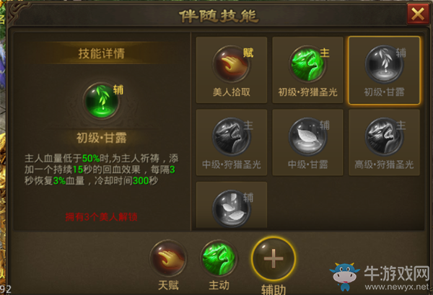Click the green 甘露 icon in skill details
This screenshot has width=433, height=295.
coord(102,101)
